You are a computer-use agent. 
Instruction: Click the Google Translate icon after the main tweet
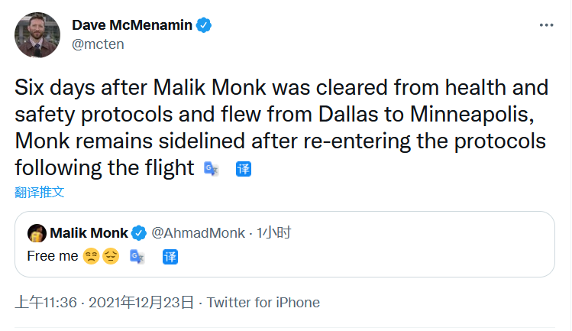(212, 168)
